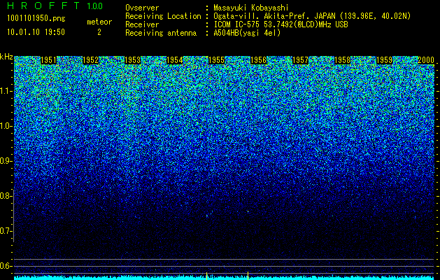Viewport: 440px width, 280px height.
Task: Click the 0.8 frequency axis label
Action: [6, 196]
